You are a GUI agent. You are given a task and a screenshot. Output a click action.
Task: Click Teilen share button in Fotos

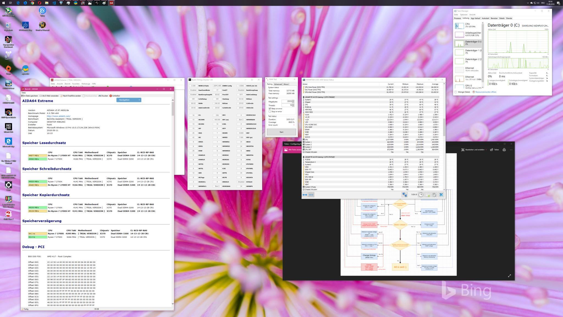click(x=495, y=150)
